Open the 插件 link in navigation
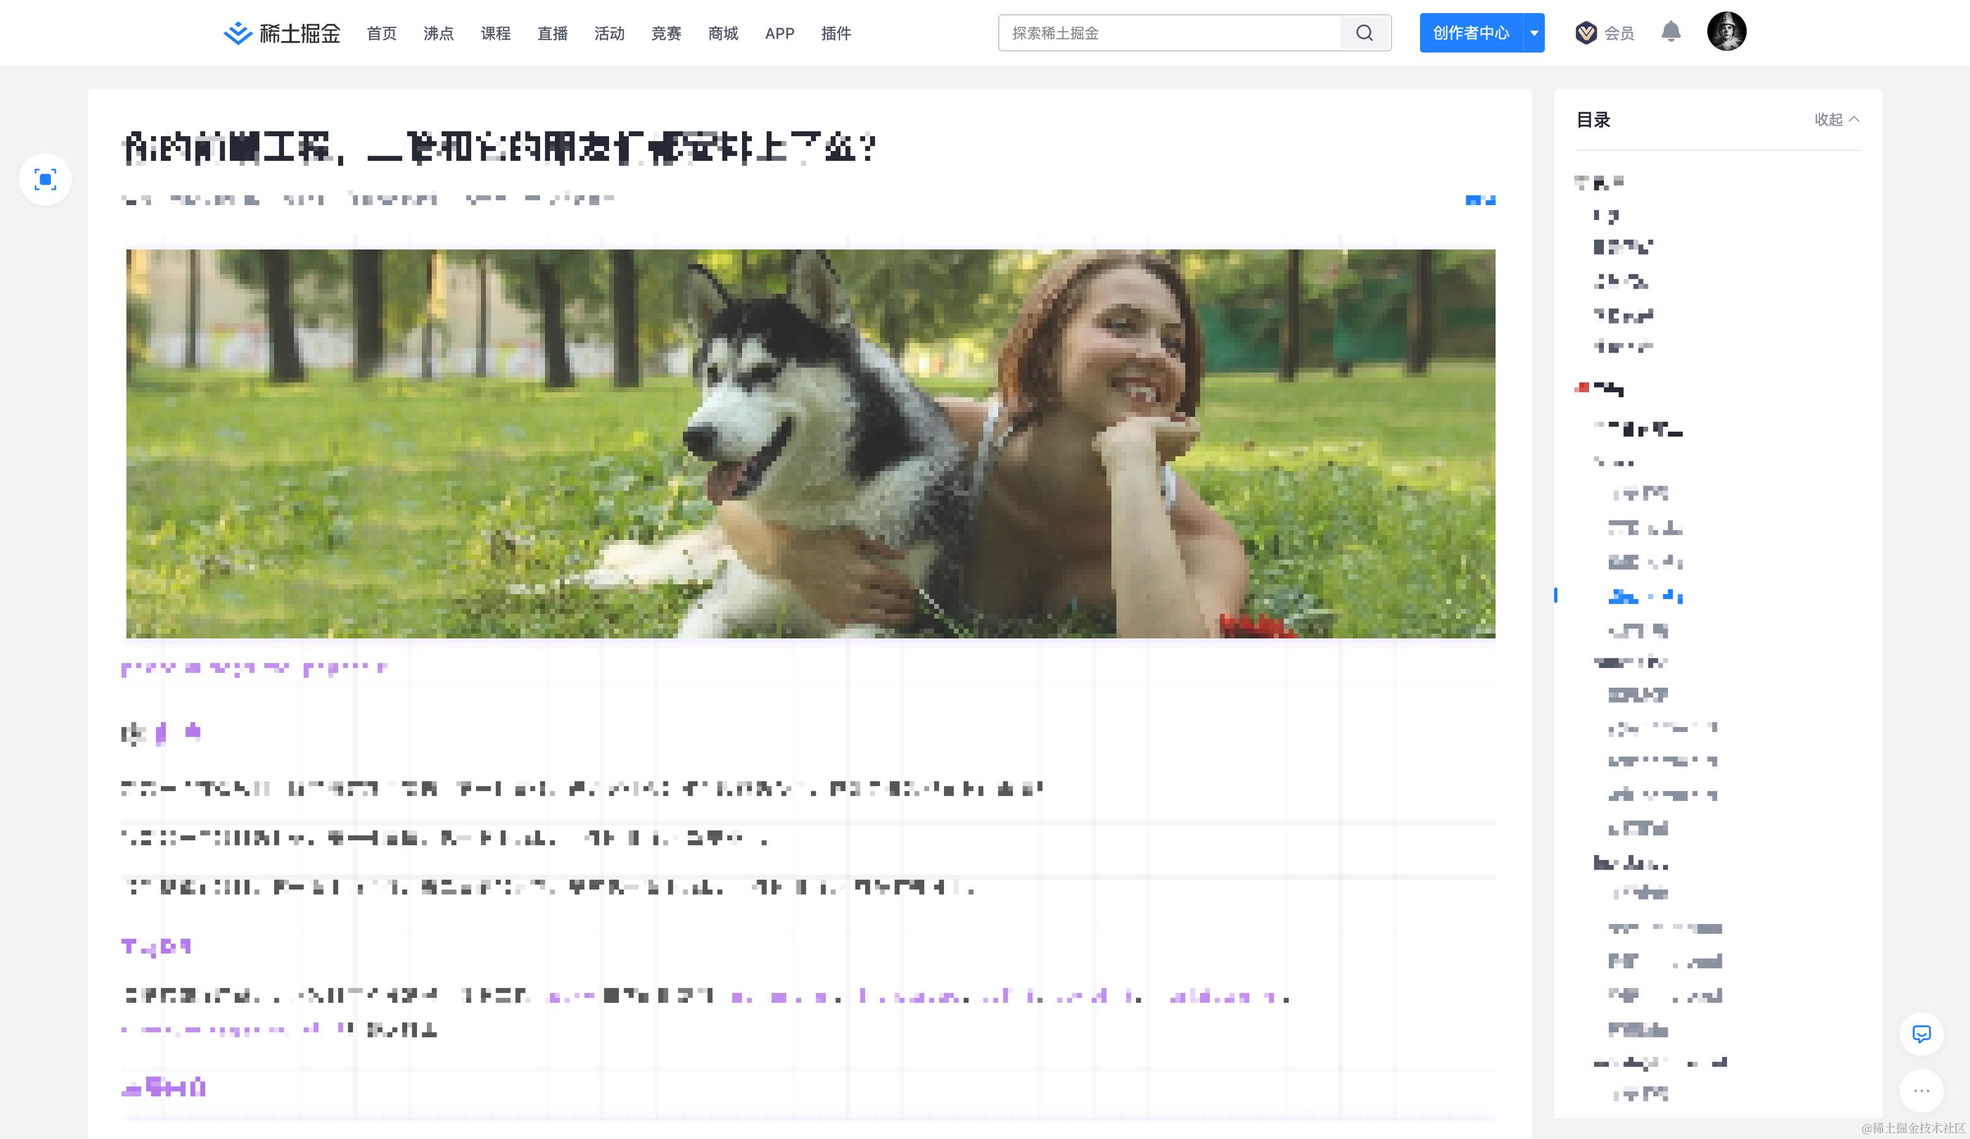This screenshot has width=1970, height=1139. point(836,34)
